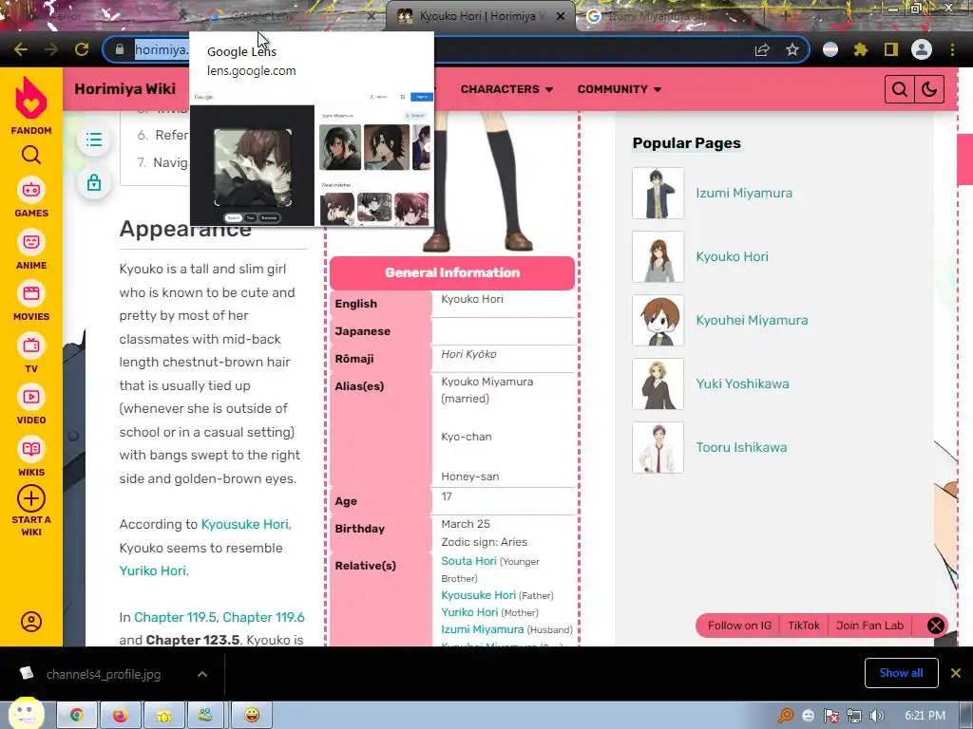Open Izumi Miyamura popular page link
973x729 pixels.
click(x=744, y=193)
